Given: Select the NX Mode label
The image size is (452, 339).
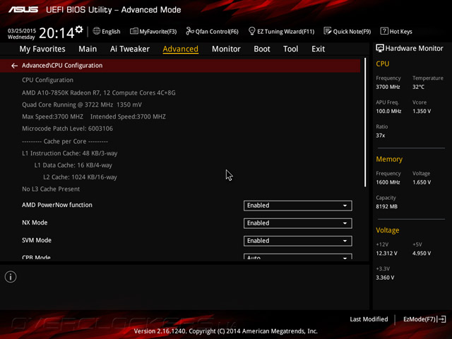Looking at the screenshot, I should click(35, 222).
